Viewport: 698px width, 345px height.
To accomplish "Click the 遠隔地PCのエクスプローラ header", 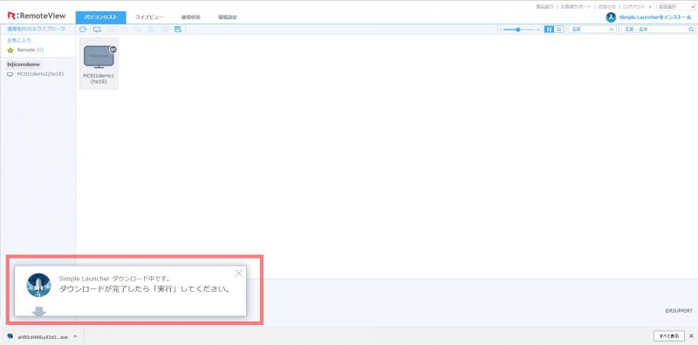I will click(x=37, y=29).
